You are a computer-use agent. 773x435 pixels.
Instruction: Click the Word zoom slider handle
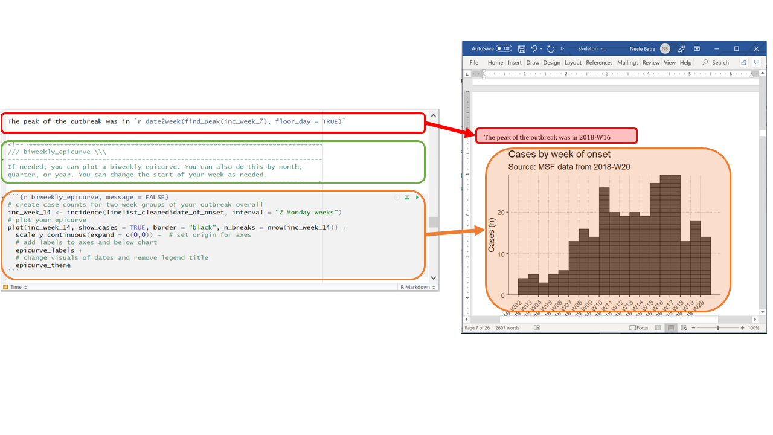coord(717,328)
